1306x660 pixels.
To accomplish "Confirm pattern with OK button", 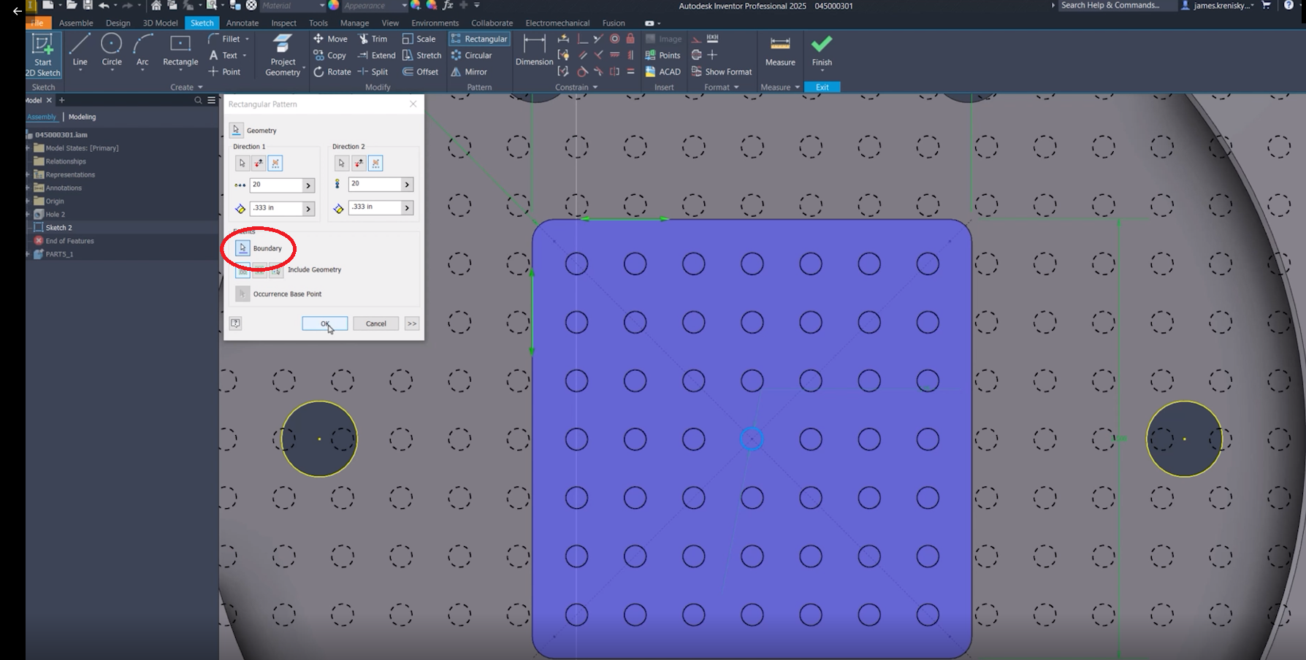I will coord(325,323).
